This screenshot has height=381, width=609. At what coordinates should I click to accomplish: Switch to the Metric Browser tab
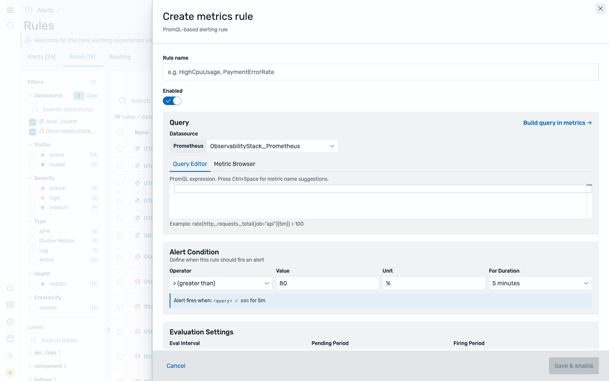pos(235,164)
